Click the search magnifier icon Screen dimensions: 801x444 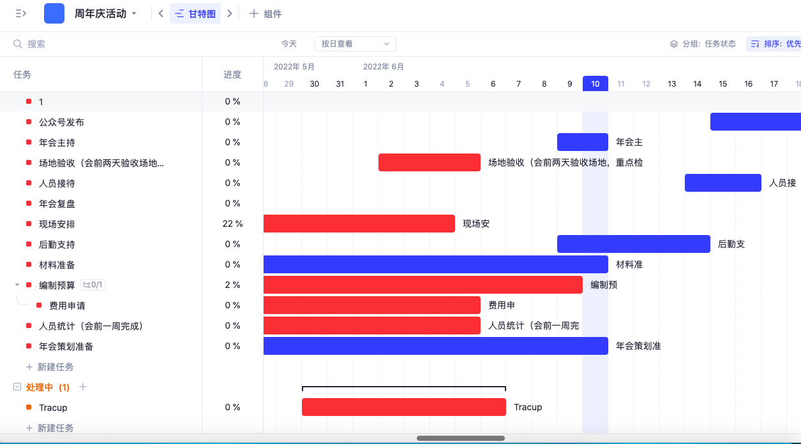[x=17, y=43]
